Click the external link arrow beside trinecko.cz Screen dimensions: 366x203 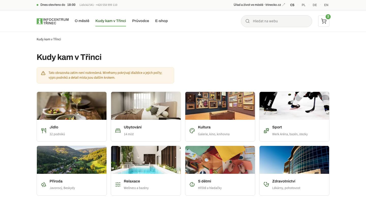[x=284, y=5]
